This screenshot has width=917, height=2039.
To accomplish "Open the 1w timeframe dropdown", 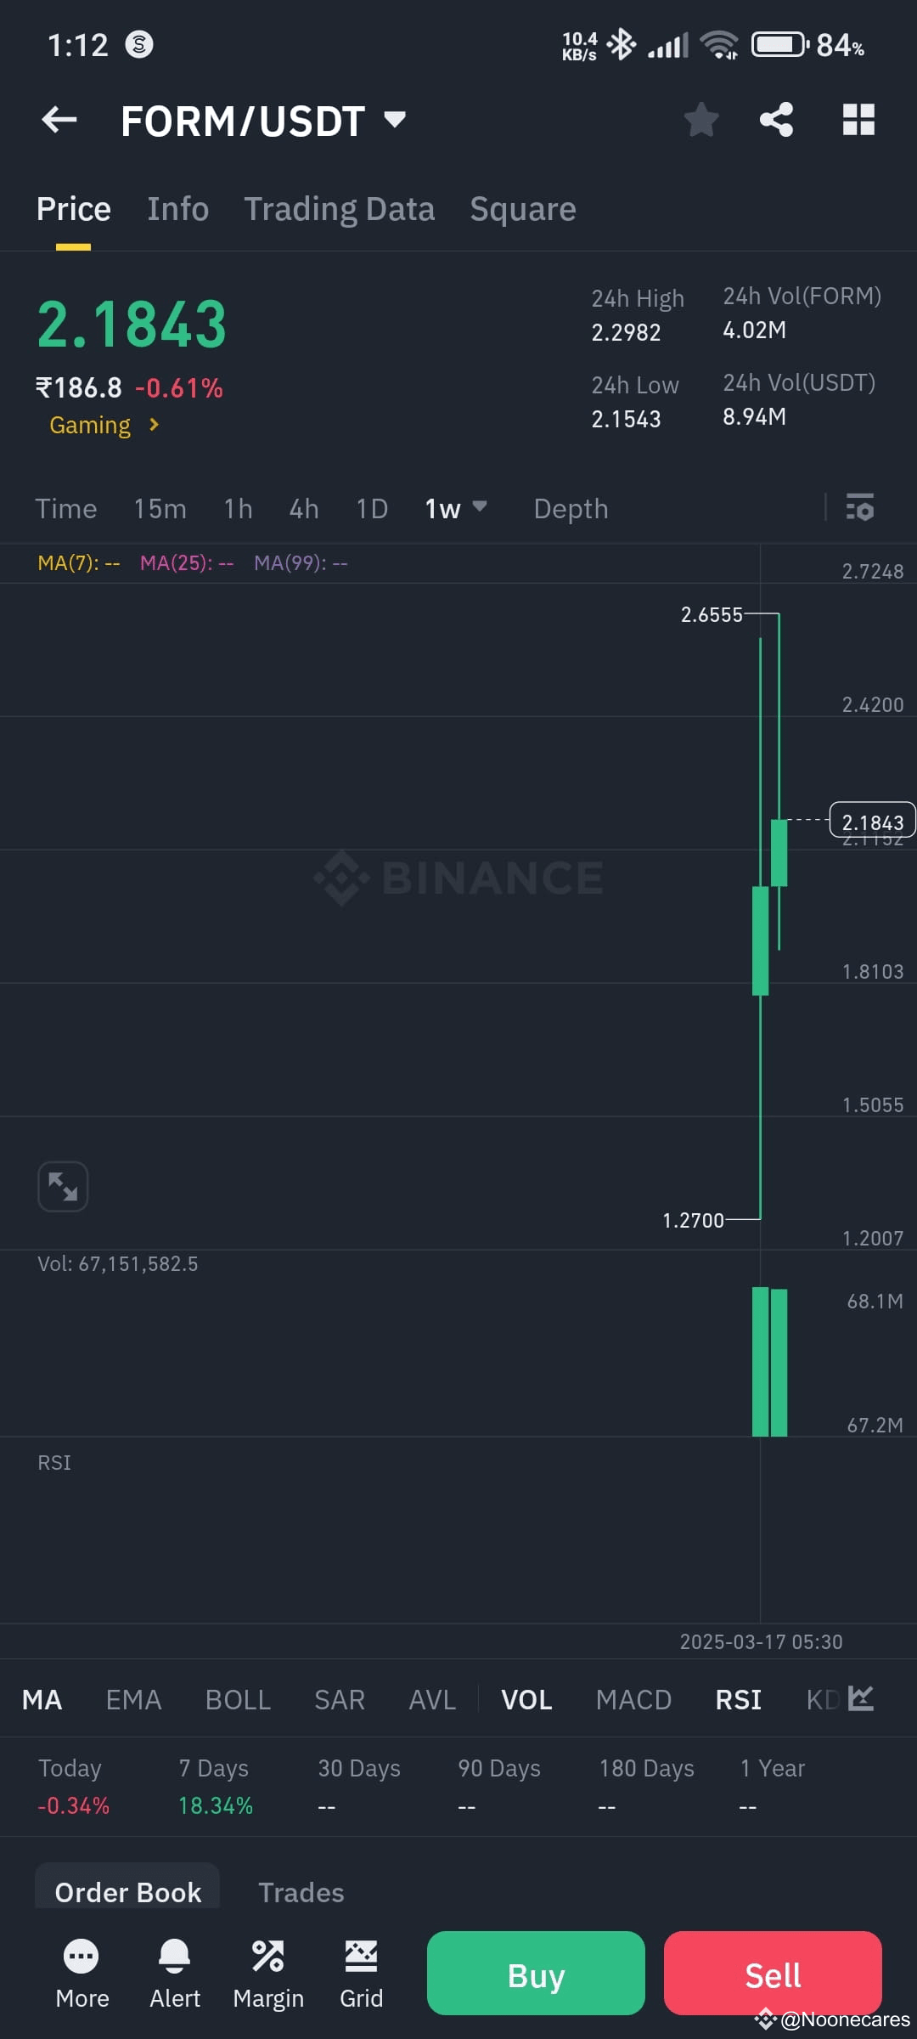I will (456, 508).
